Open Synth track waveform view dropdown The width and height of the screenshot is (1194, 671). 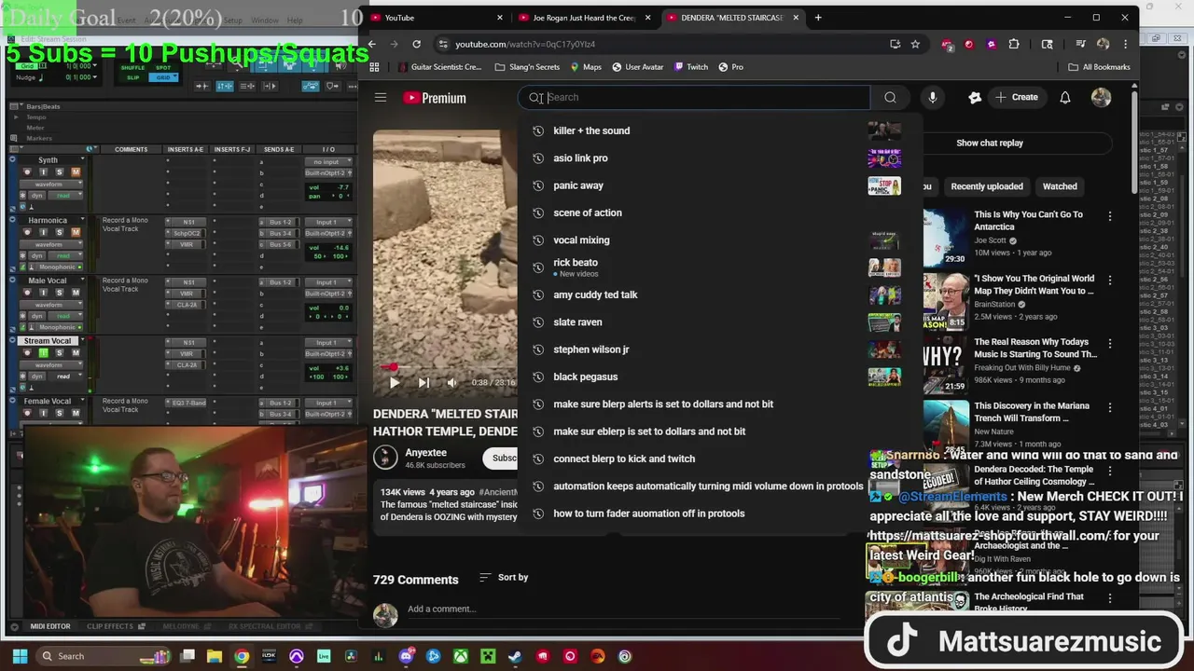click(x=52, y=185)
